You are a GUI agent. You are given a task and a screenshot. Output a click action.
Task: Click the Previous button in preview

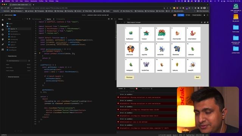129,77
